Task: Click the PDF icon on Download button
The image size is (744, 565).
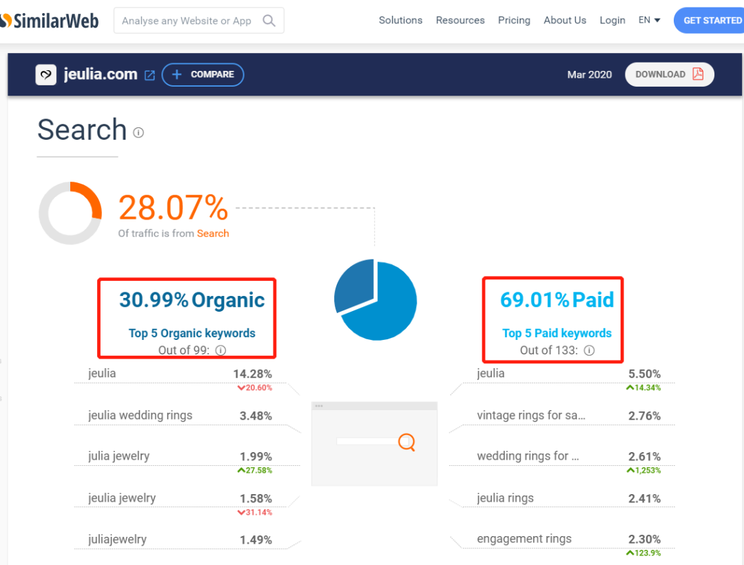Action: click(x=698, y=74)
